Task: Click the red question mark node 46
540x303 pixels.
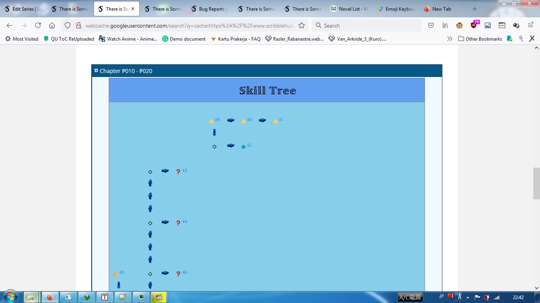Action: (178, 274)
